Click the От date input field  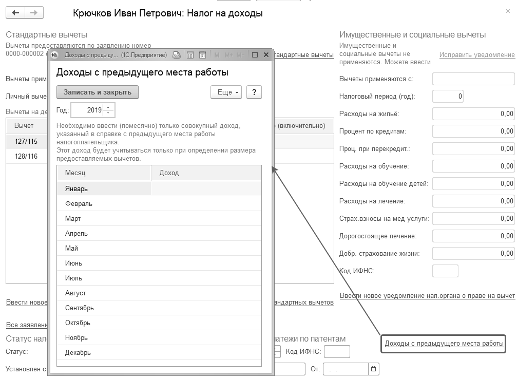pyautogui.click(x=346, y=369)
